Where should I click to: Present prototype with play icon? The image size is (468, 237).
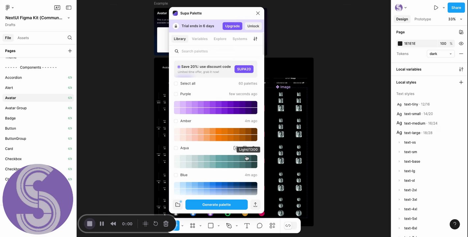tap(436, 8)
